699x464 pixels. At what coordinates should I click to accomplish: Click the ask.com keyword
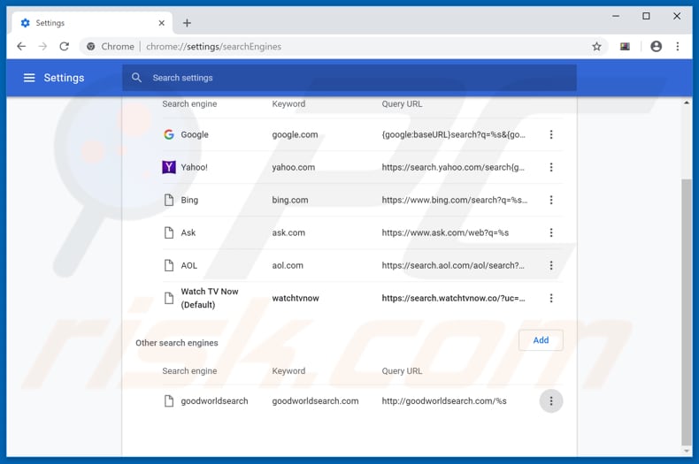point(288,232)
